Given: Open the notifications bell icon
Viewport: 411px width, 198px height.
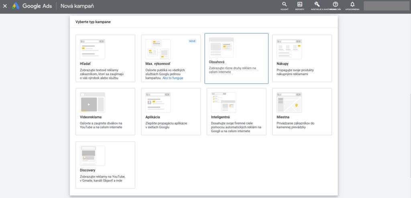Looking at the screenshot, I should click(x=352, y=4).
